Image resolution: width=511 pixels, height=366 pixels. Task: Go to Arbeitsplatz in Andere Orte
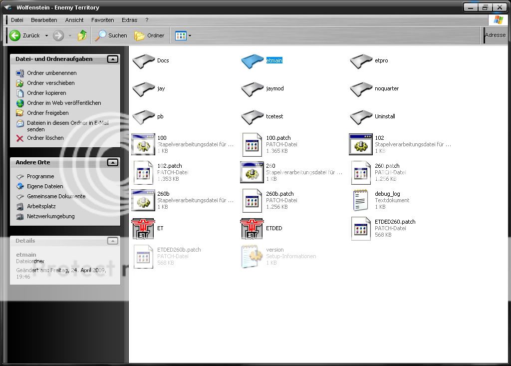pos(41,206)
